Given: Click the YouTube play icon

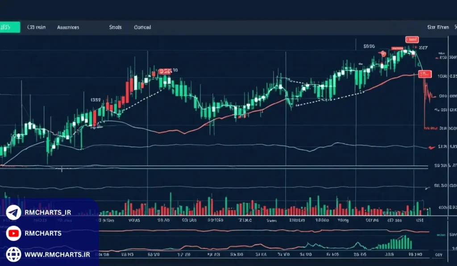Looking at the screenshot, I should (13, 233).
